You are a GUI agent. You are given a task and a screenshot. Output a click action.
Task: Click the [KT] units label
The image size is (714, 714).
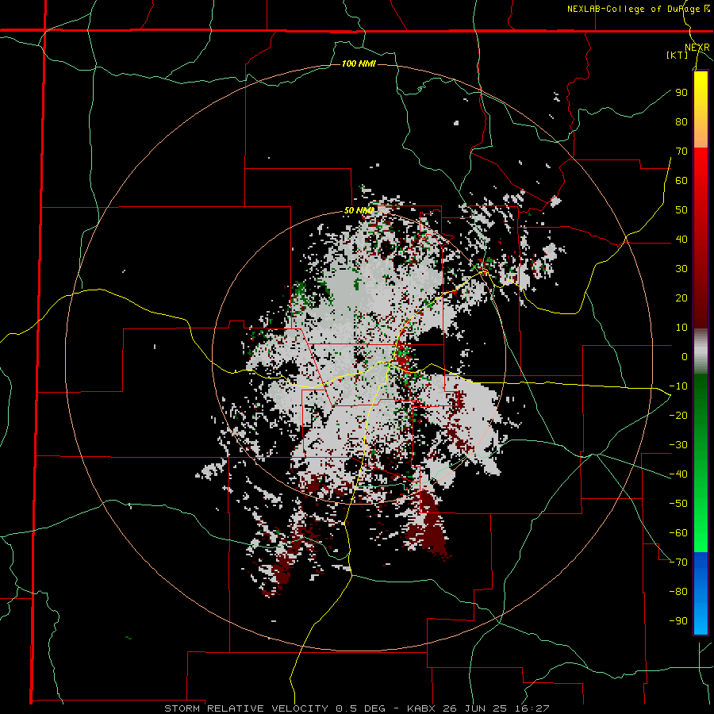pyautogui.click(x=677, y=55)
